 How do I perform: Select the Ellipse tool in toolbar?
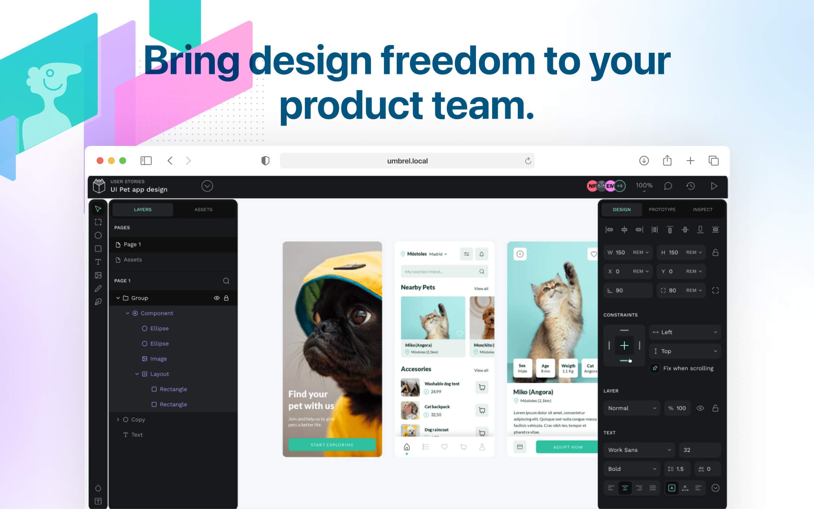coord(98,235)
